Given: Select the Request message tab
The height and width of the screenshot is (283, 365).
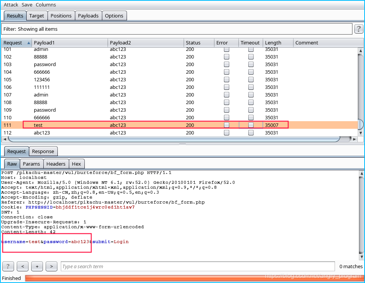Looking at the screenshot, I should [16, 152].
